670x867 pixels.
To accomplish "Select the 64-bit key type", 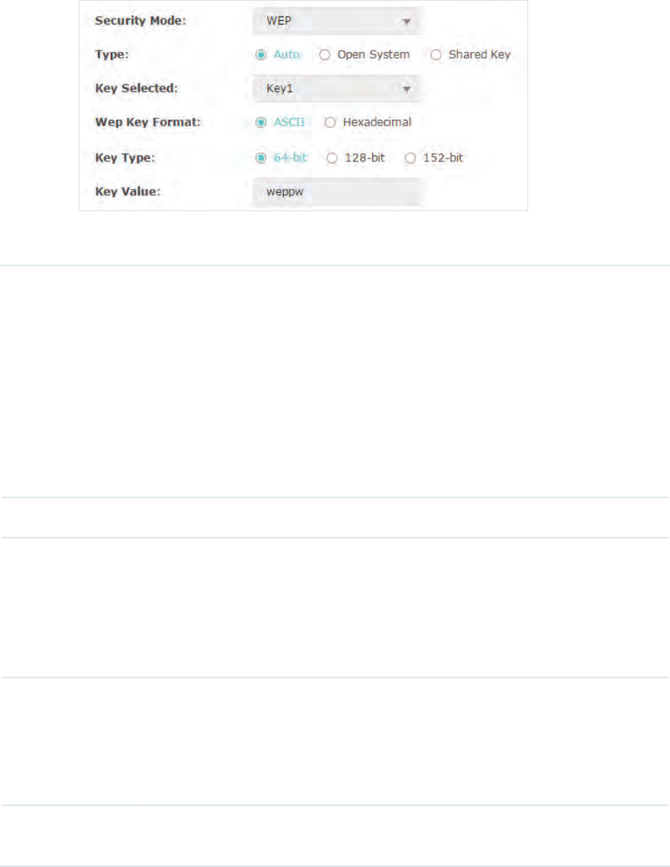I will tap(261, 158).
